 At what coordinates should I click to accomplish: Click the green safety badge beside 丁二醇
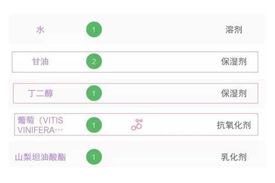[94, 93]
